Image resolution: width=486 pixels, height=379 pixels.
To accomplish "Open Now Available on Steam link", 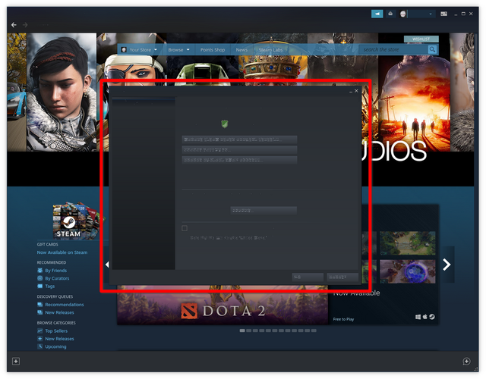I will [62, 252].
